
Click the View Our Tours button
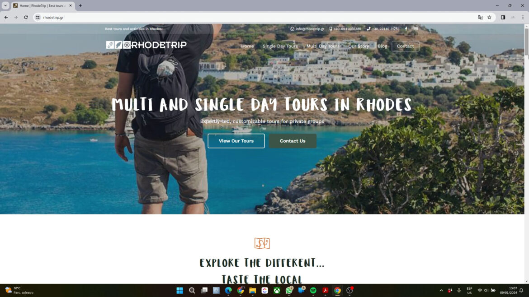(236, 141)
